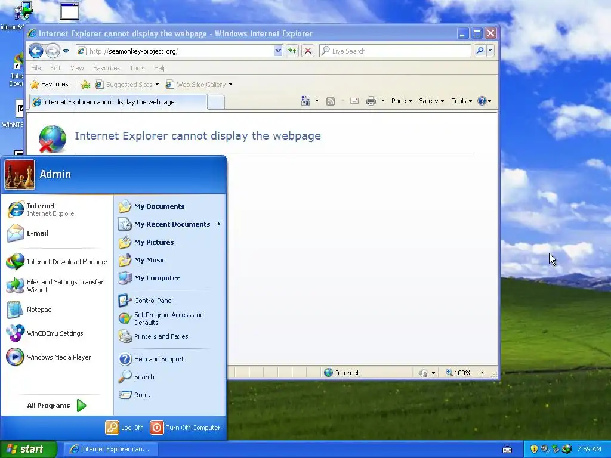This screenshot has height=458, width=611.
Task: Launch Internet Download Manager
Action: click(x=57, y=262)
